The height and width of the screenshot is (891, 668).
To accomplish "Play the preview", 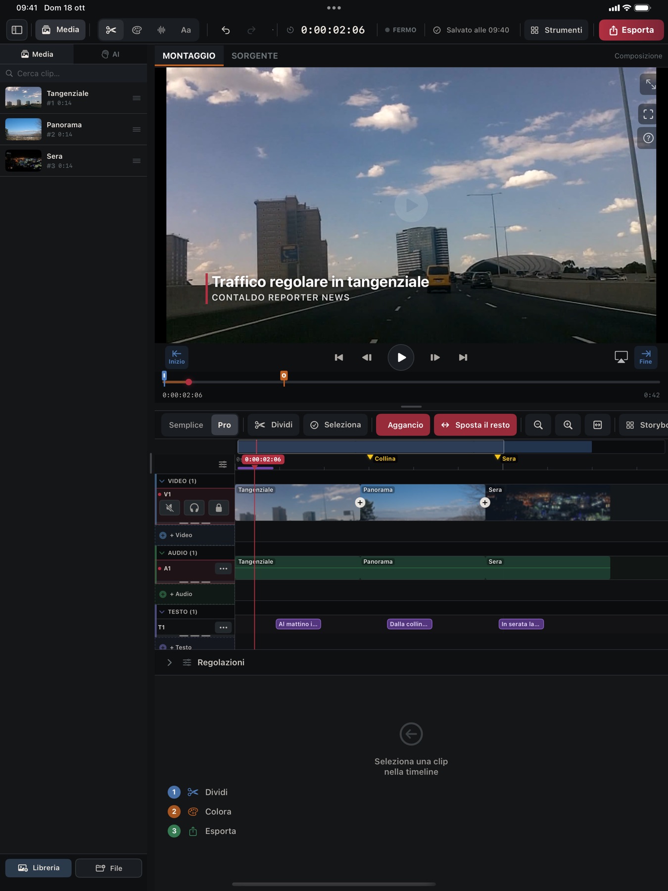I will [401, 357].
